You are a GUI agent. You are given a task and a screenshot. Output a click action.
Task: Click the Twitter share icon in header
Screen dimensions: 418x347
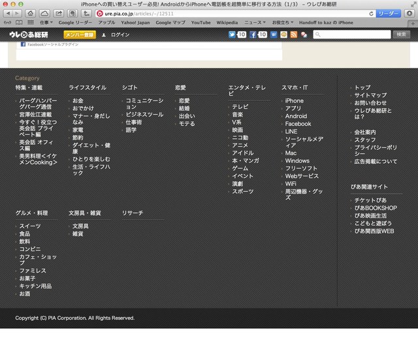(233, 34)
